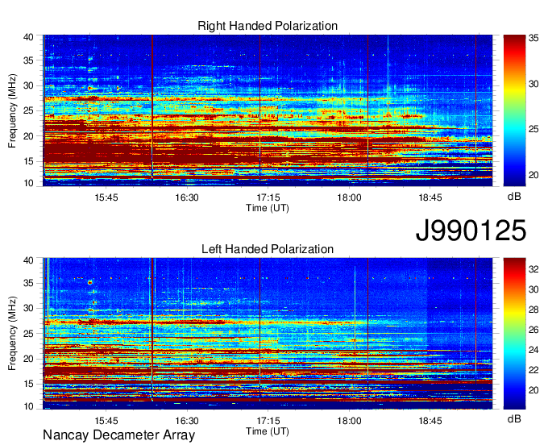The height and width of the screenshot is (445, 548).
Task: Click the 35 MHz tick label of bottom plot
Action: [x=29, y=284]
